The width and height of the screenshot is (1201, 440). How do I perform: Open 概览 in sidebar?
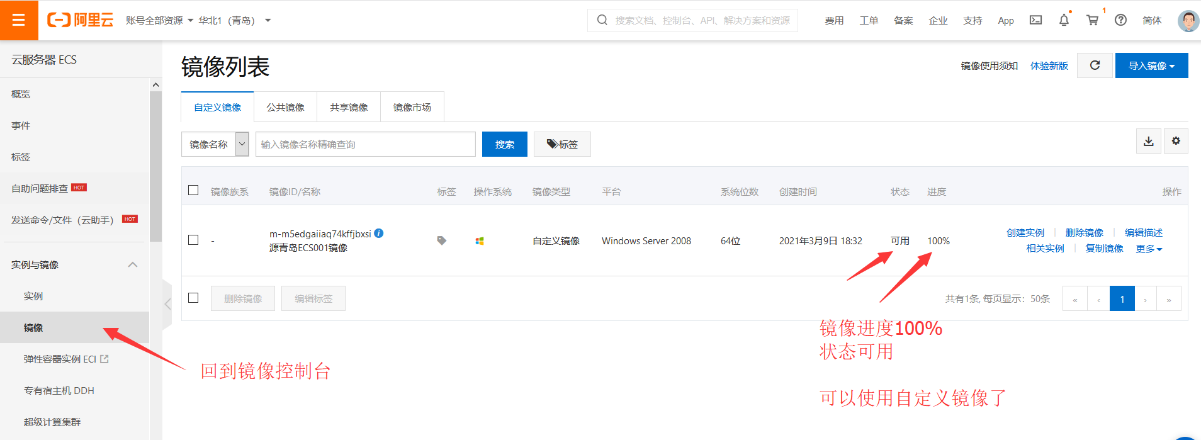pos(21,94)
